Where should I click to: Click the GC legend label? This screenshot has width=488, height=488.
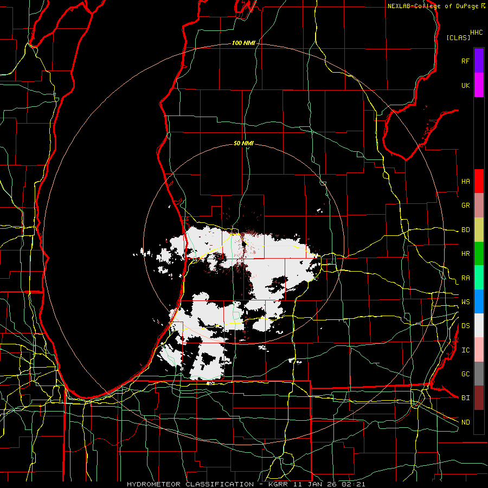point(465,374)
